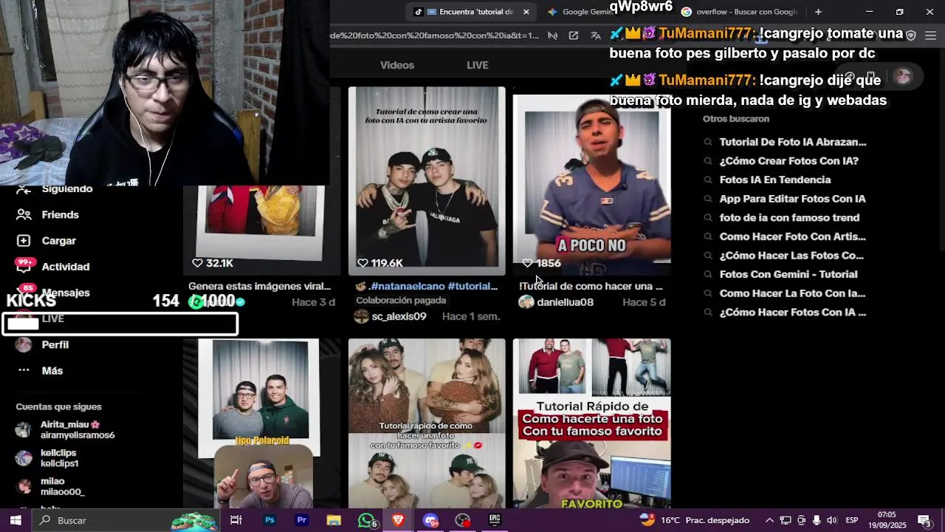Screen dimensions: 945x532
Task: Open the Windows Start menu
Action: tap(16, 520)
